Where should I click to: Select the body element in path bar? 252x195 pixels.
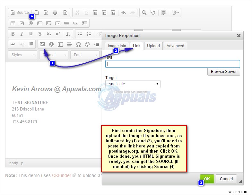click(x=14, y=163)
